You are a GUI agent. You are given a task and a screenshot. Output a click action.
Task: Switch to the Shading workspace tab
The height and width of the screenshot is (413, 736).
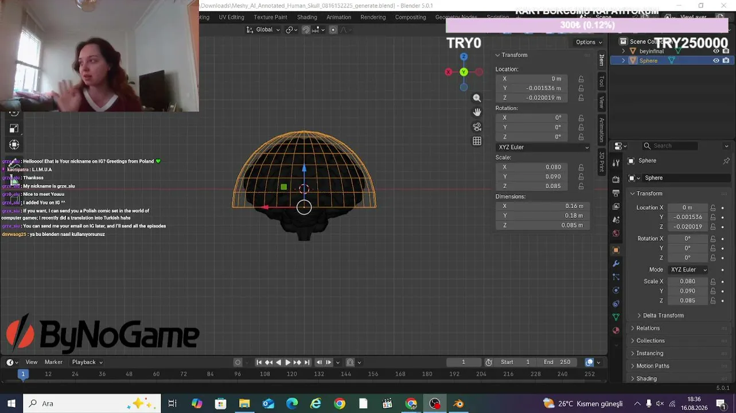[x=307, y=17]
